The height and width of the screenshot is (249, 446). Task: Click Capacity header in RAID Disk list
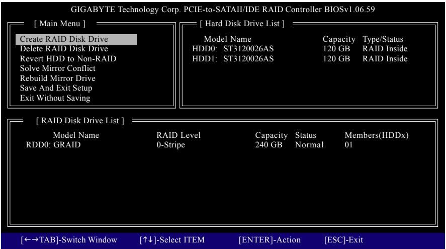272,135
